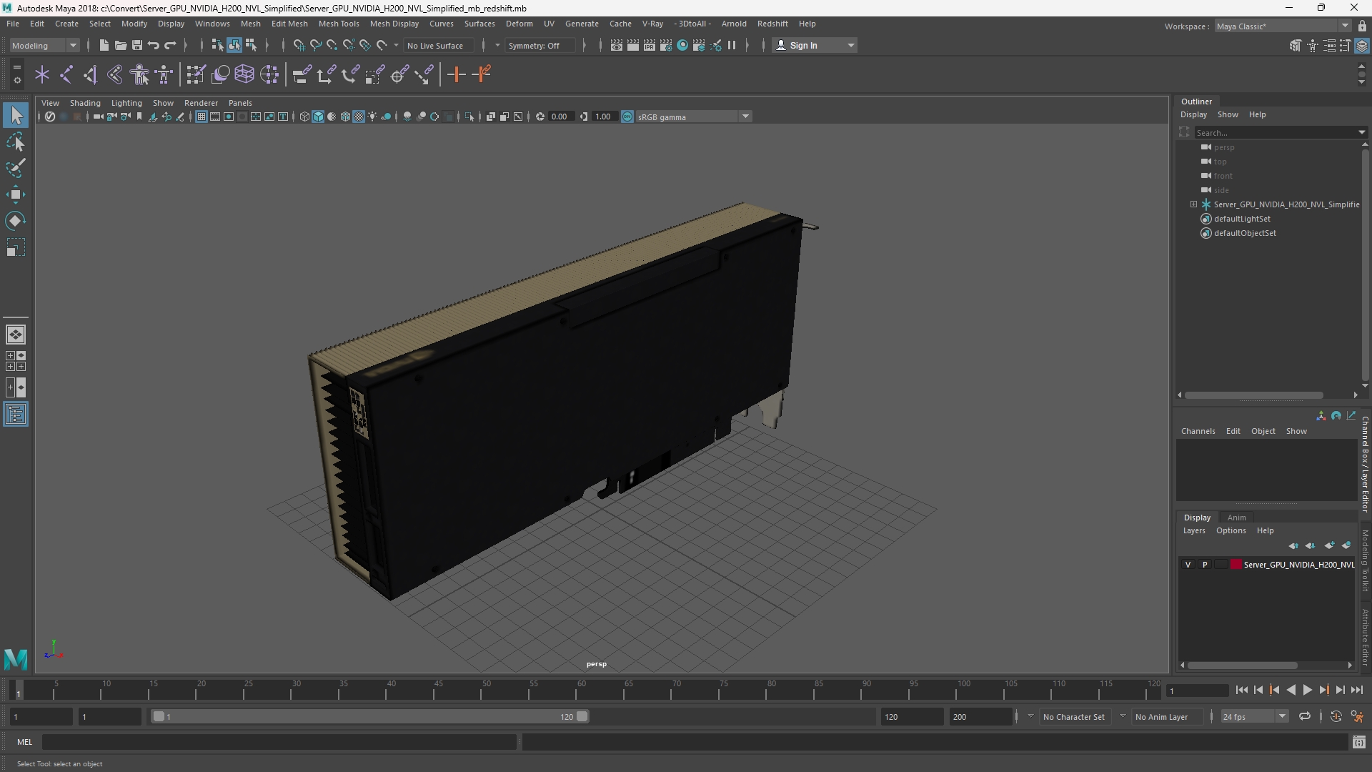1372x772 pixels.
Task: Click the Symmetry: Off field
Action: tap(540, 45)
